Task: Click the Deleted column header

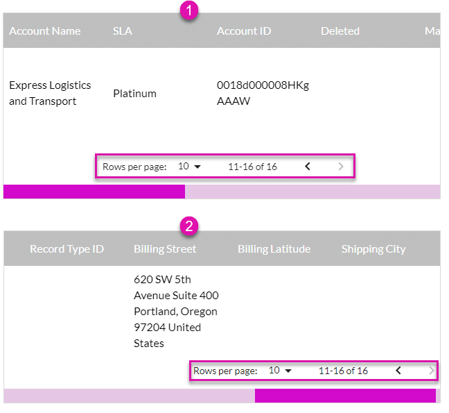Action: click(x=340, y=31)
